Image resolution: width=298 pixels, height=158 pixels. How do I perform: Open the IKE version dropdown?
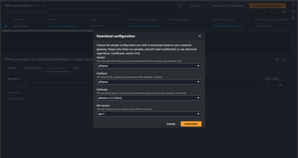click(x=149, y=114)
